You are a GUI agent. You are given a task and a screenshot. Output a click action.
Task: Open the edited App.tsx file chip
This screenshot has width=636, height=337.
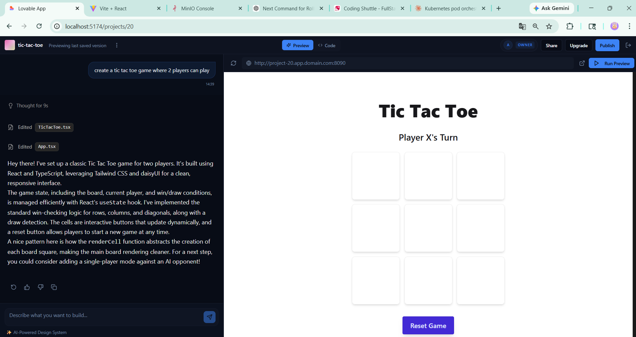pyautogui.click(x=47, y=147)
